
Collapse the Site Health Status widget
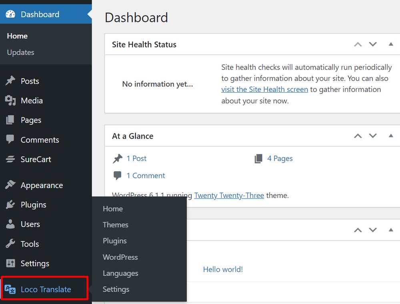(391, 44)
